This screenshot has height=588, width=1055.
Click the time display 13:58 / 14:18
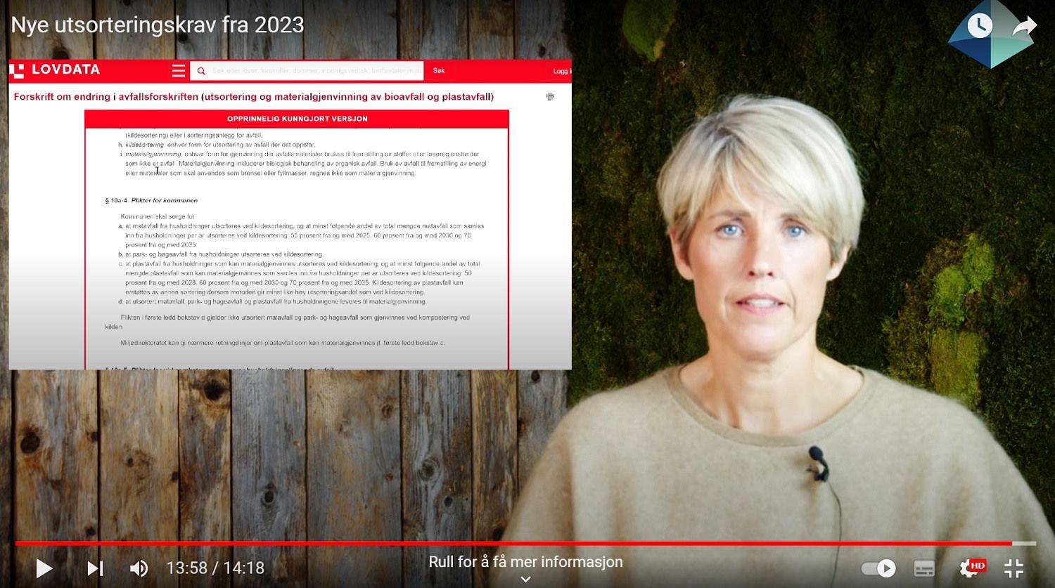click(215, 568)
